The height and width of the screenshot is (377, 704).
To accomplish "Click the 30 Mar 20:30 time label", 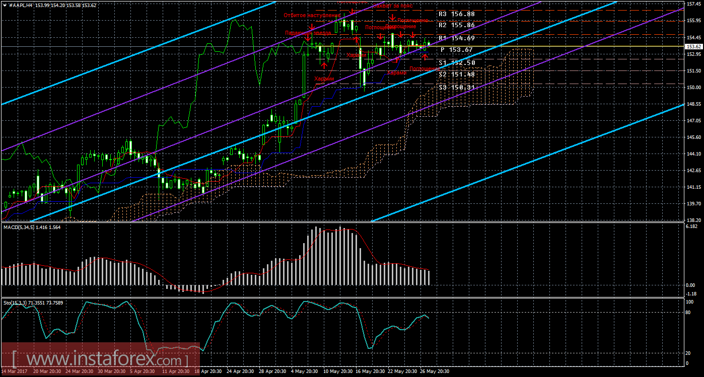I will pyautogui.click(x=112, y=371).
